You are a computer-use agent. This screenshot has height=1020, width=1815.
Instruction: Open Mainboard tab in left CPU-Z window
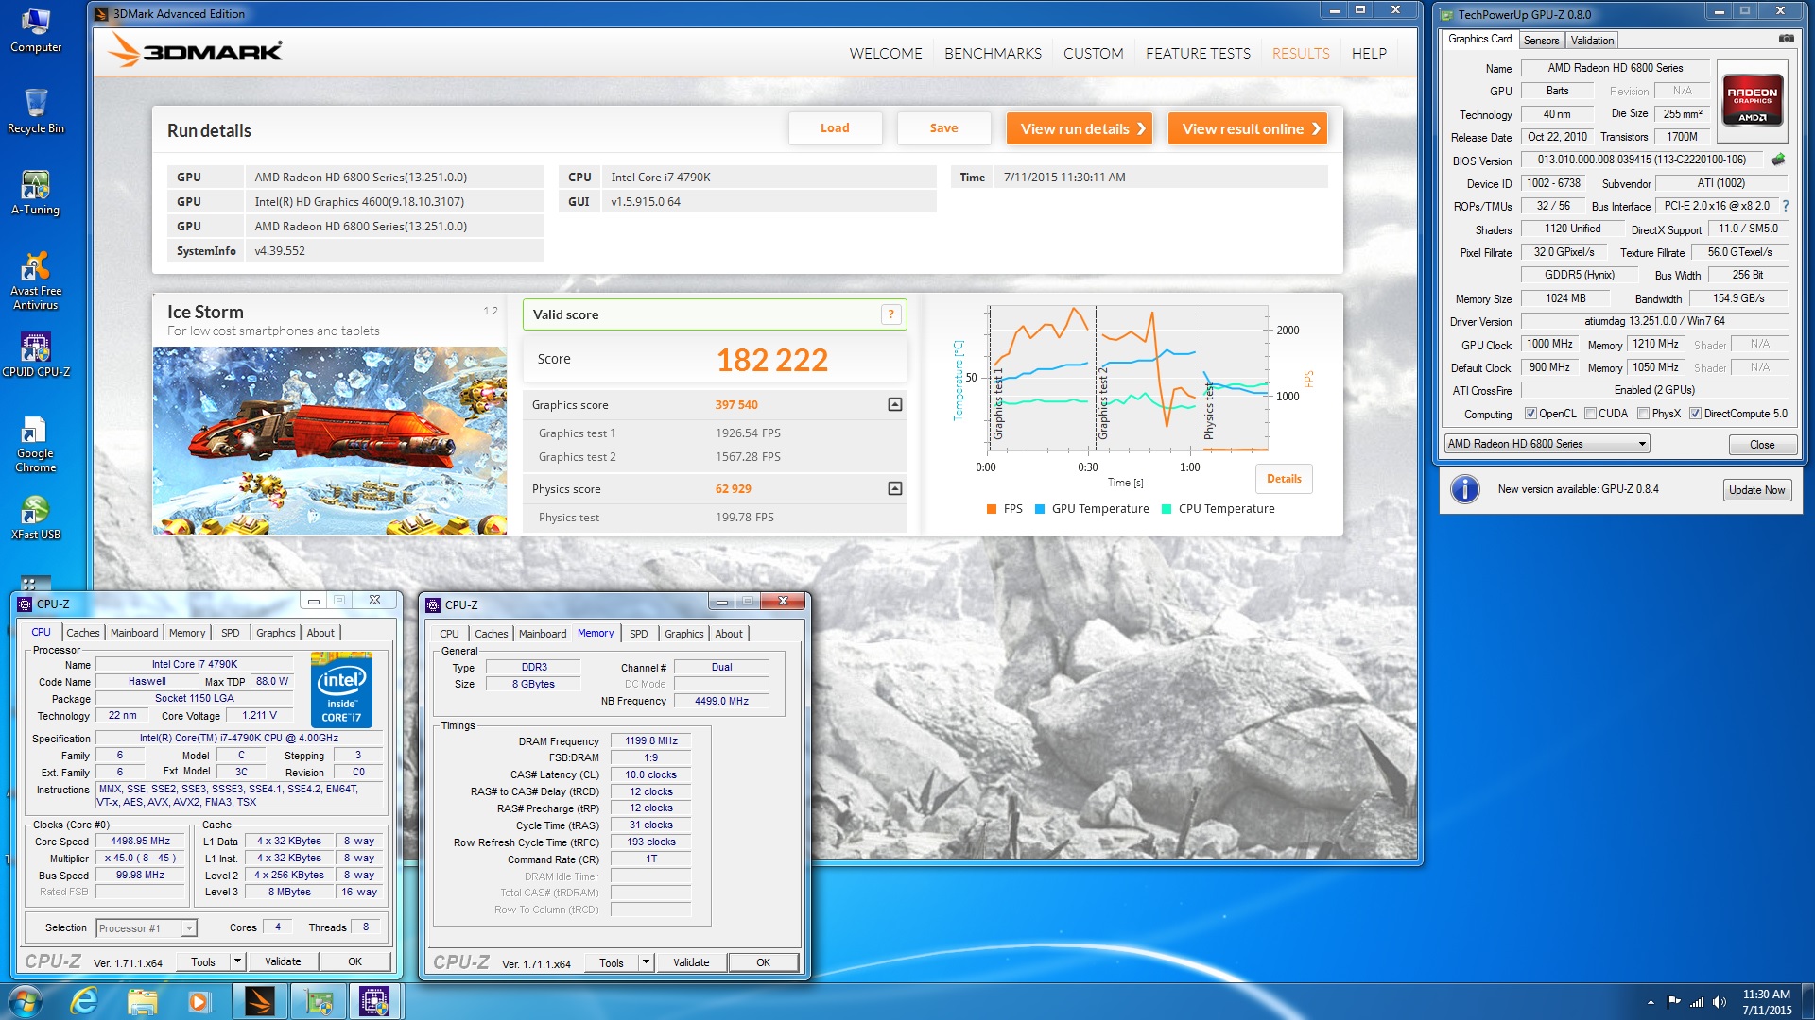pos(134,633)
